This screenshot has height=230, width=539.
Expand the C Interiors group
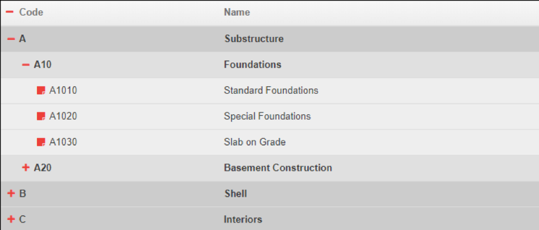click(11, 219)
